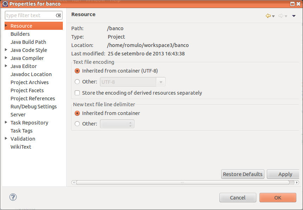Click the Restore Defaults button

tap(243, 174)
